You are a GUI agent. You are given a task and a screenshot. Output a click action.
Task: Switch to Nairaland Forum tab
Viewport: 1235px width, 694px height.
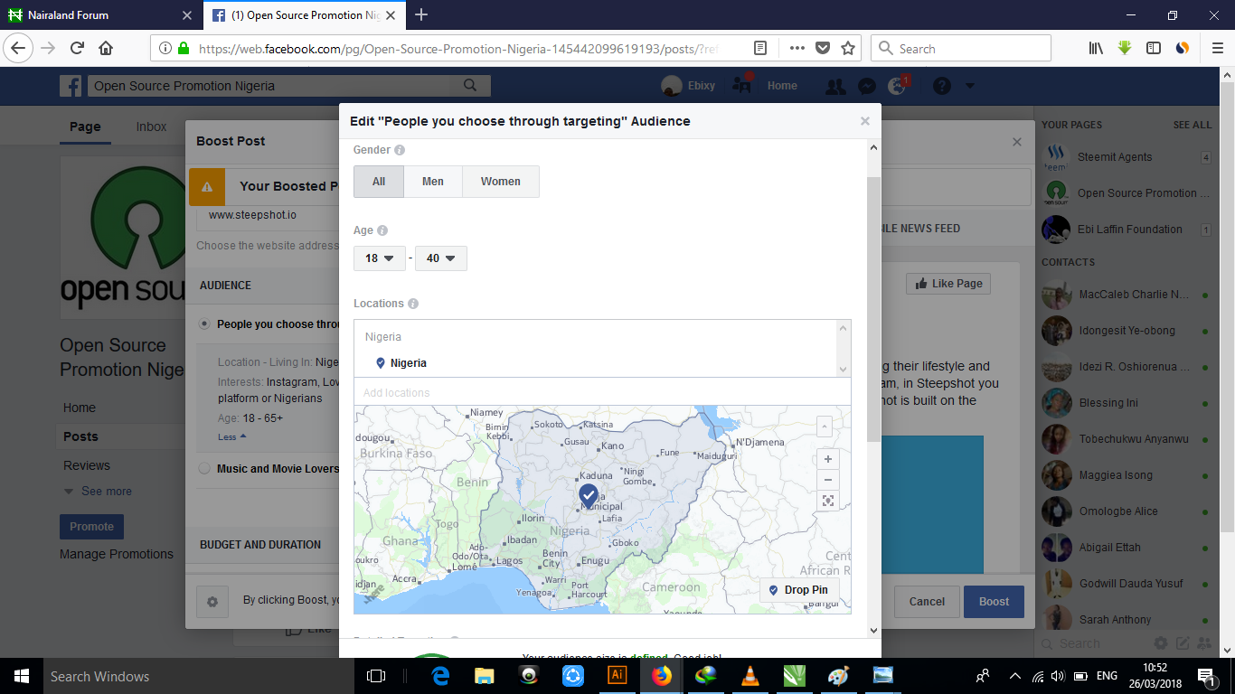click(x=101, y=15)
